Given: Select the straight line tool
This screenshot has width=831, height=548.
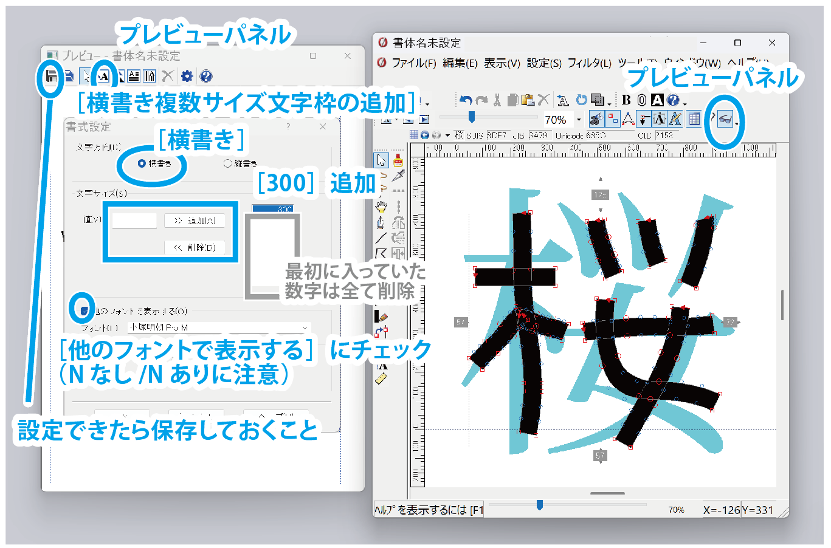Looking at the screenshot, I should [x=381, y=238].
